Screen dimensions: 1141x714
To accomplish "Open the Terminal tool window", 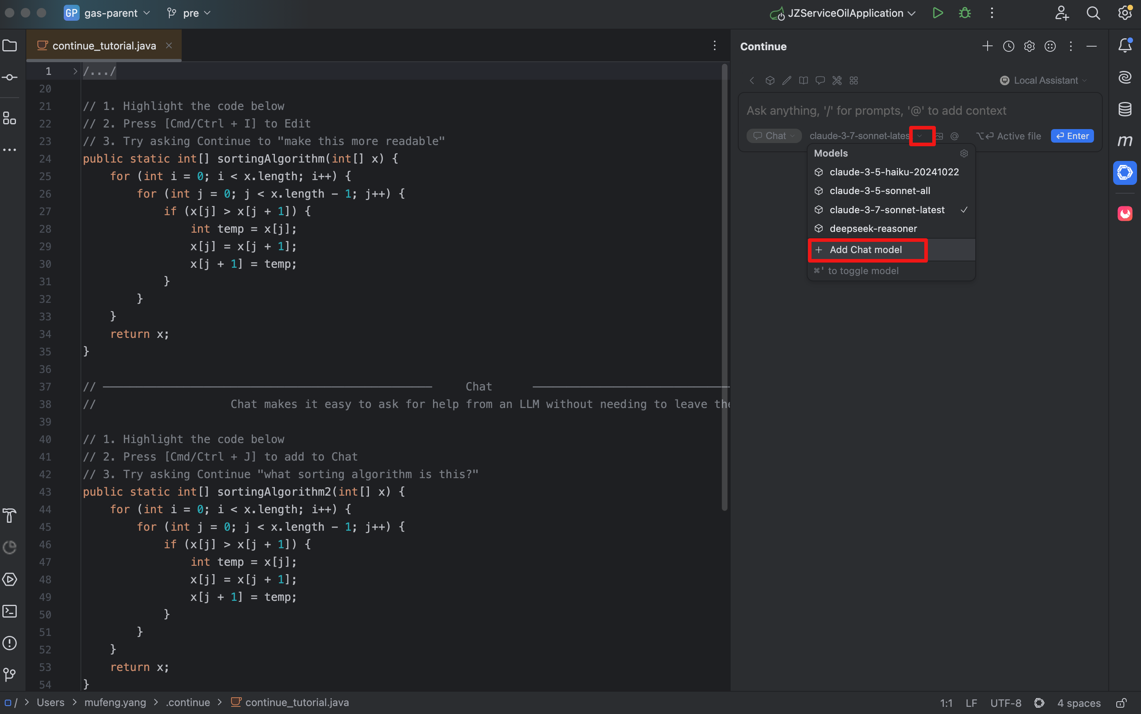I will pyautogui.click(x=10, y=611).
